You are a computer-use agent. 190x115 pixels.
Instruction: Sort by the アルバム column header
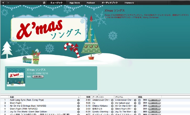tap(126, 97)
